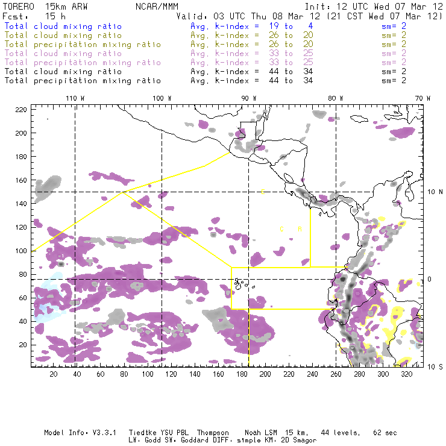Viewport: 446px width, 446px height.
Task: Click the '240' horizontal axis tick label
Action: click(312, 374)
